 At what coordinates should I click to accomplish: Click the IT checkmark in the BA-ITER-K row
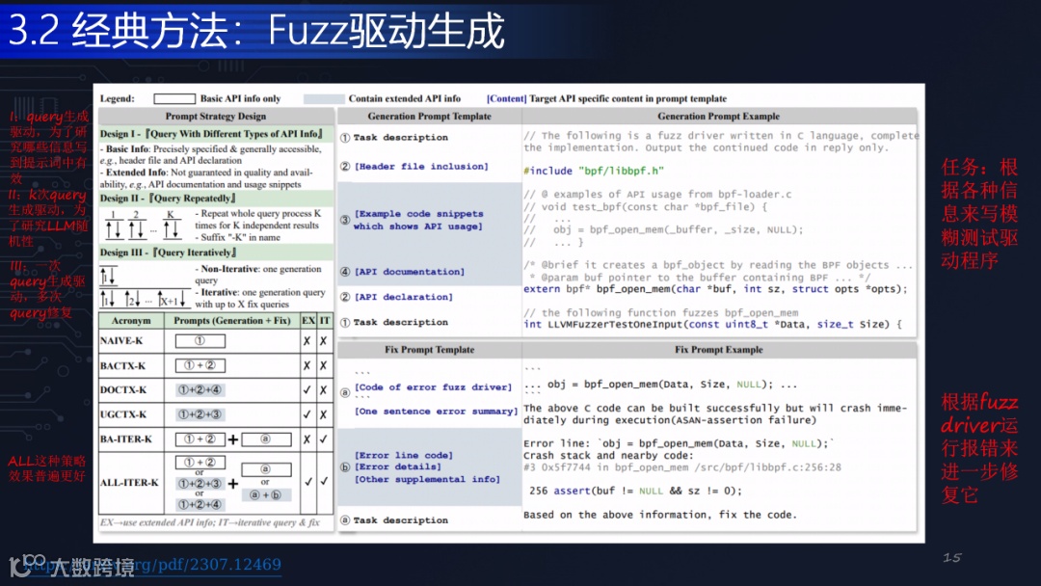pyautogui.click(x=324, y=439)
